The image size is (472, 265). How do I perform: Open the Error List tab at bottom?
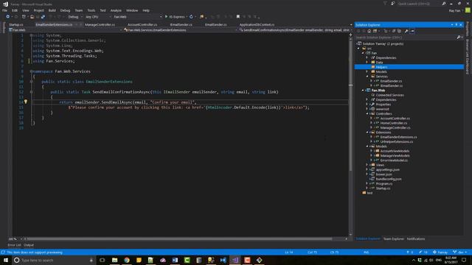[x=14, y=245]
